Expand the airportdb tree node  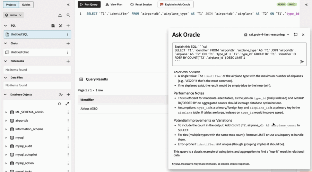6,121
